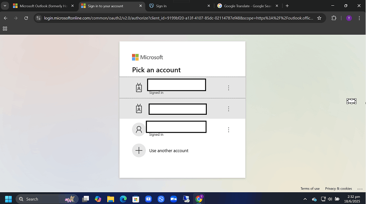
Task: Close the Sign In tab
Action: coord(209,6)
